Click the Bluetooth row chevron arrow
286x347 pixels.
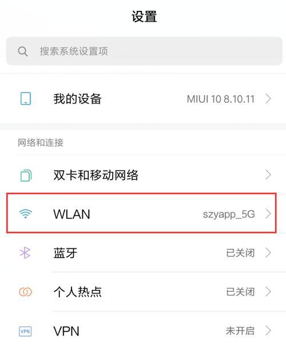(x=268, y=253)
